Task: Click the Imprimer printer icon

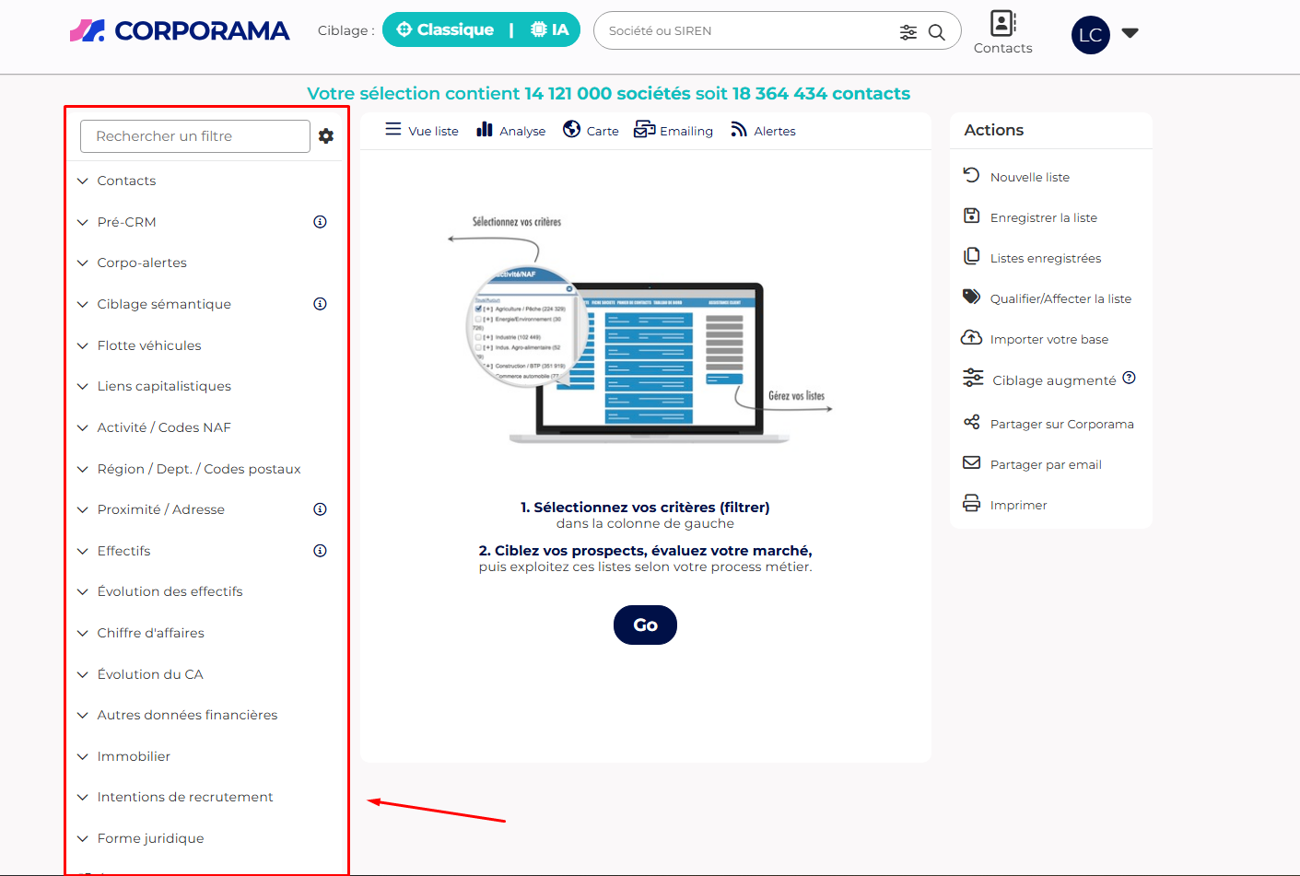Action: pyautogui.click(x=971, y=504)
